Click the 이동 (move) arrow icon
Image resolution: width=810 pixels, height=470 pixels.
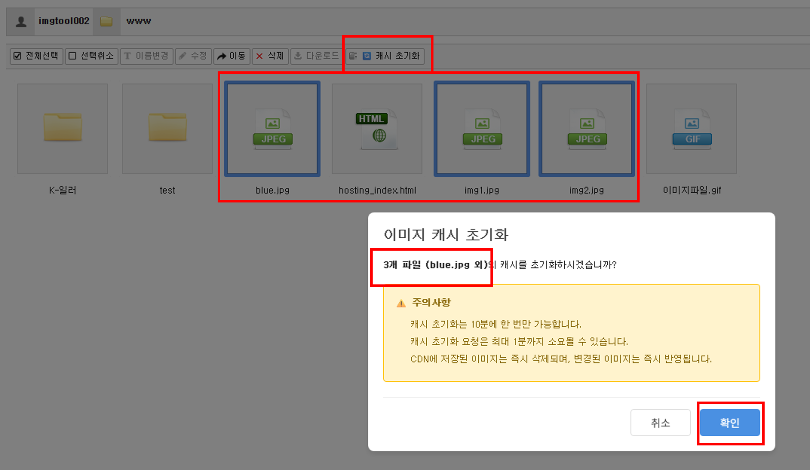(222, 56)
